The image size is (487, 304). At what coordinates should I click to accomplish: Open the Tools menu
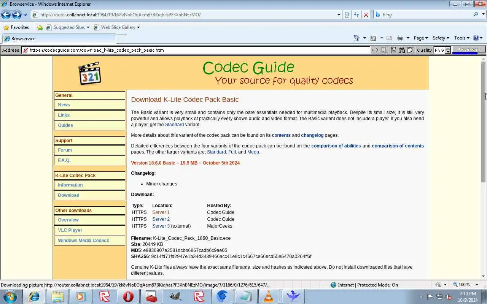(x=462, y=38)
